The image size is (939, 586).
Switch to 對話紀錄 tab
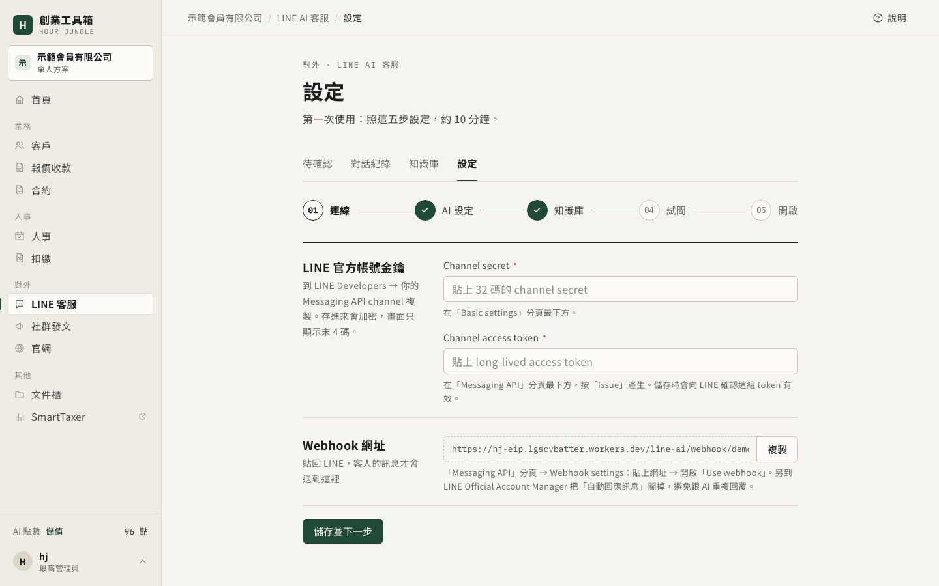(370, 164)
